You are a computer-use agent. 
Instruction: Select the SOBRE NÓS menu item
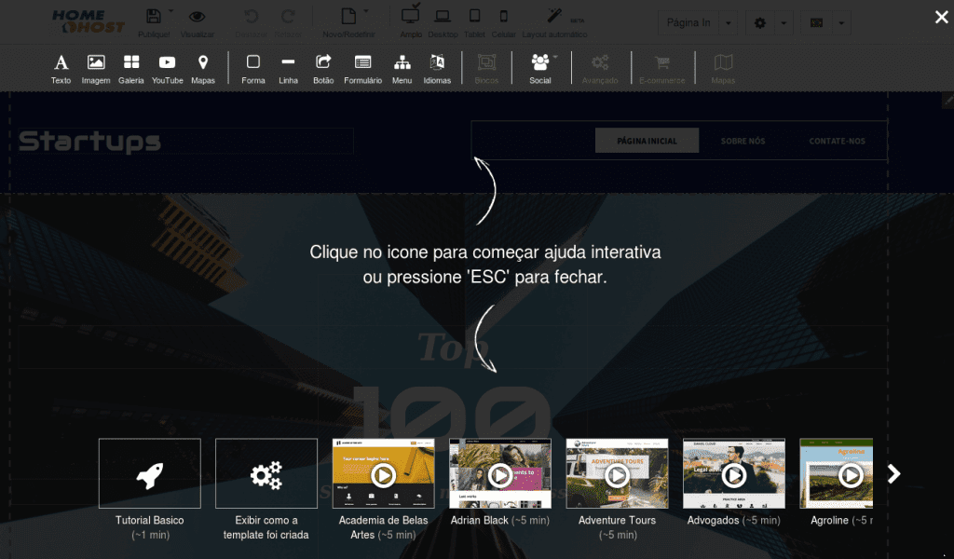[743, 141]
